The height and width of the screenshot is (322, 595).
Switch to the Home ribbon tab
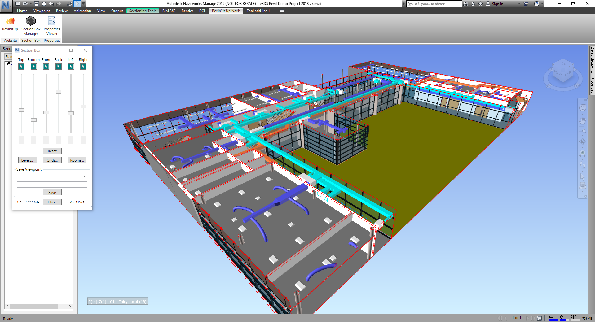pos(22,11)
